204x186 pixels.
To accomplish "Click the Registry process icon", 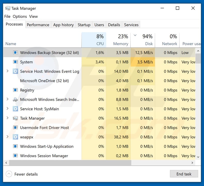I will pyautogui.click(x=15, y=90).
